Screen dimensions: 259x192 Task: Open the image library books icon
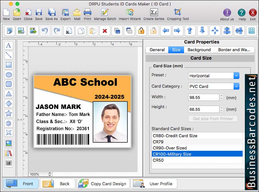[9, 153]
